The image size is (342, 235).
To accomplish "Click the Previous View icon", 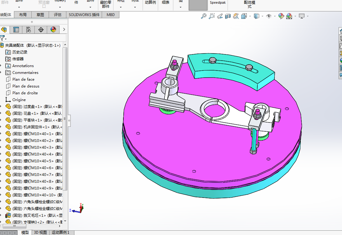I will click(220, 16).
